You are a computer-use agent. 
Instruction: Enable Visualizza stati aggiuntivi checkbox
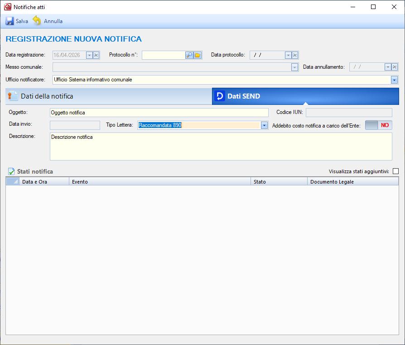coord(395,171)
